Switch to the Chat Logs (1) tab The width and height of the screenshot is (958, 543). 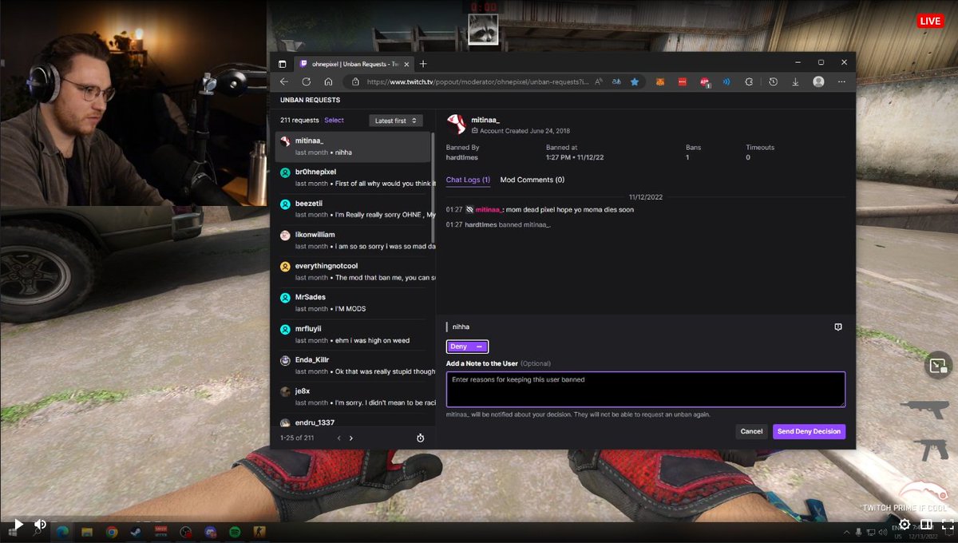click(468, 180)
